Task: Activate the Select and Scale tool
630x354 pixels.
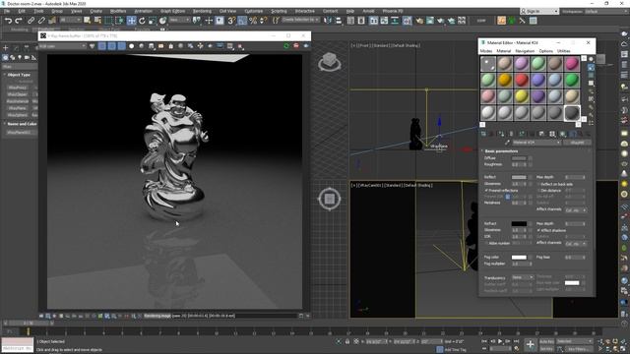Action: click(153, 20)
